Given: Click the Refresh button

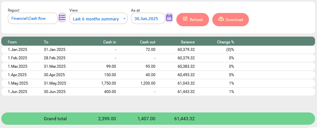Looking at the screenshot, I should (193, 20).
